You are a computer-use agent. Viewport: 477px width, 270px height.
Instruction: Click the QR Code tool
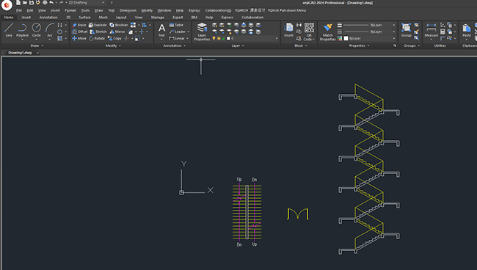[309, 32]
